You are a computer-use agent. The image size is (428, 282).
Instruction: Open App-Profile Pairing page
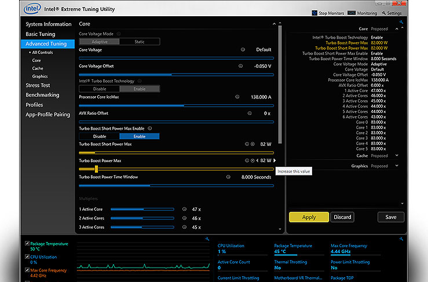pyautogui.click(x=47, y=115)
